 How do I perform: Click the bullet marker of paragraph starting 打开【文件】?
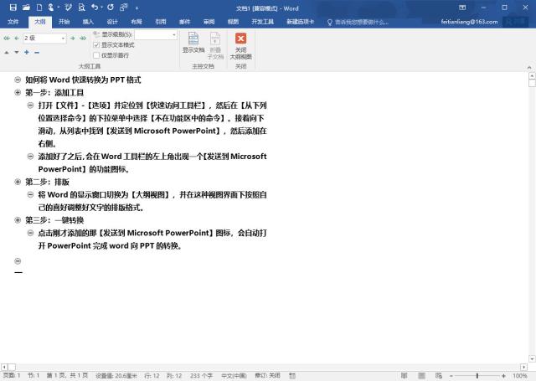30,106
